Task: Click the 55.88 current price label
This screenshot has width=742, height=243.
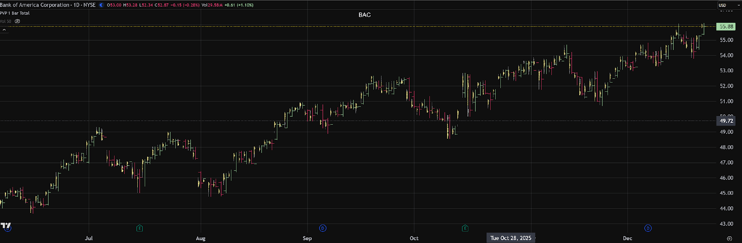Action: 726,27
